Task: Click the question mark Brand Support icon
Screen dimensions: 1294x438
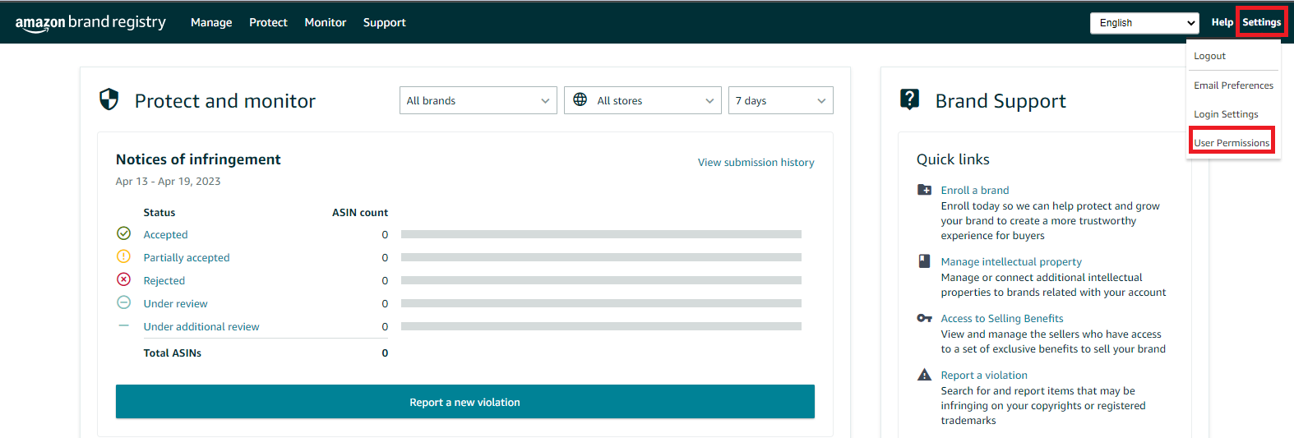Action: pyautogui.click(x=909, y=99)
